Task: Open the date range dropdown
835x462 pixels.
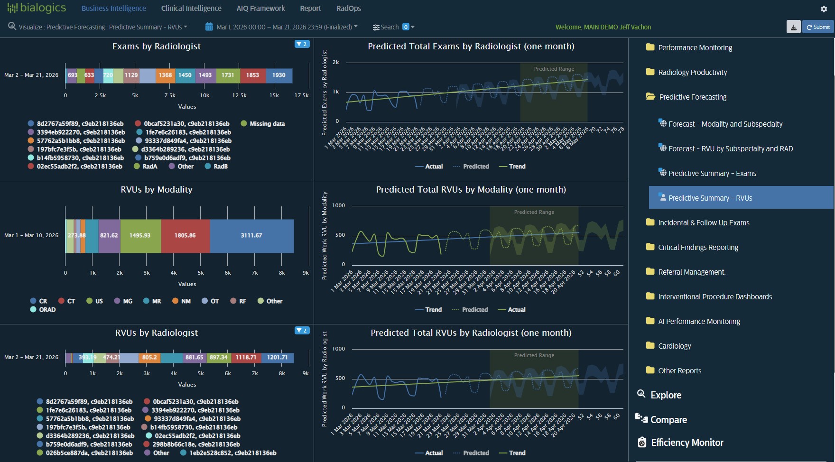Action: click(x=355, y=27)
